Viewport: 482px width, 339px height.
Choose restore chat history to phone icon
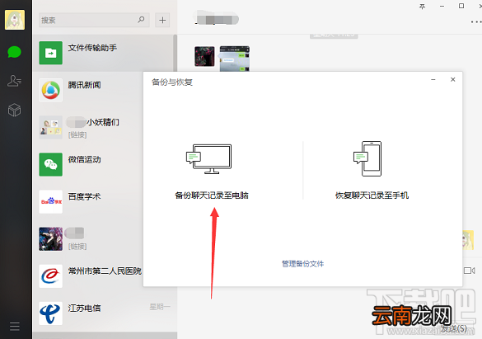(367, 158)
